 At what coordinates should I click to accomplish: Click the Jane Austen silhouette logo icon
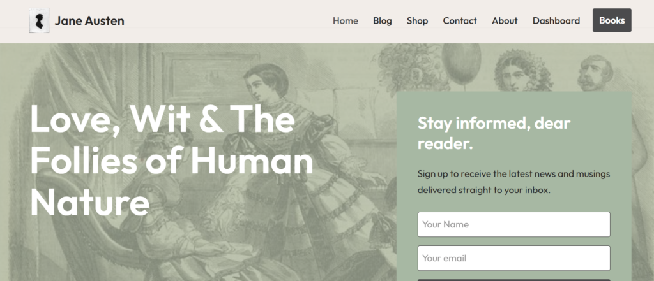tap(39, 20)
